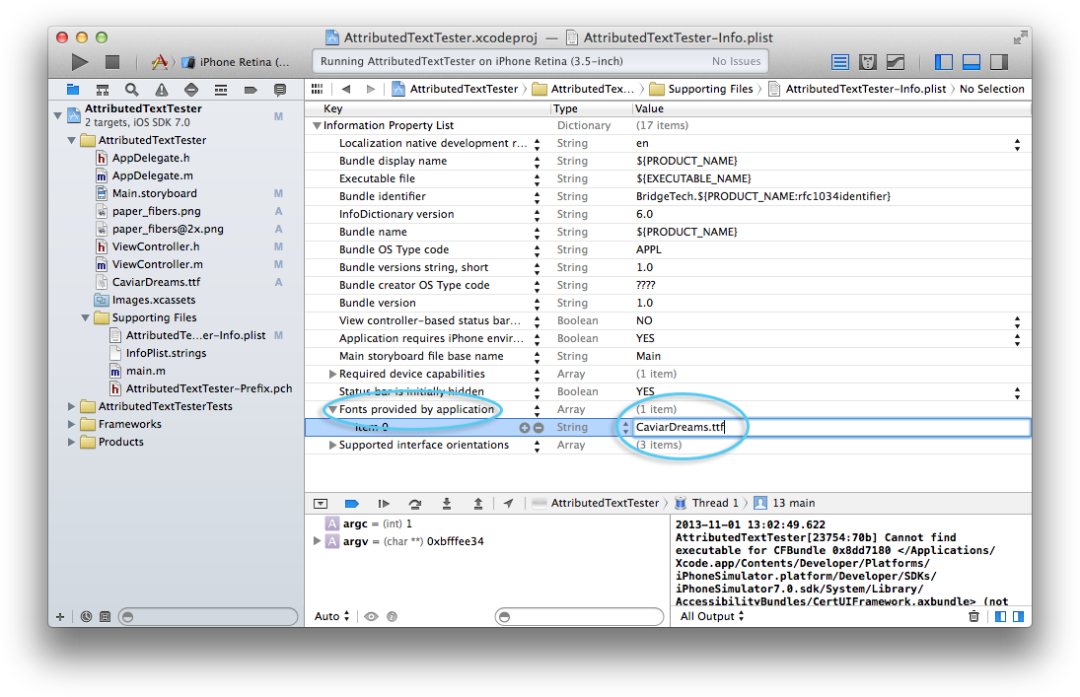1080x697 pixels.
Task: Show the Log navigator
Action: [x=280, y=90]
